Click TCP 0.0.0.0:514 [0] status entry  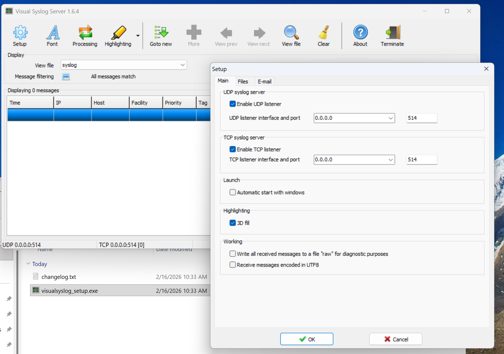pos(122,245)
